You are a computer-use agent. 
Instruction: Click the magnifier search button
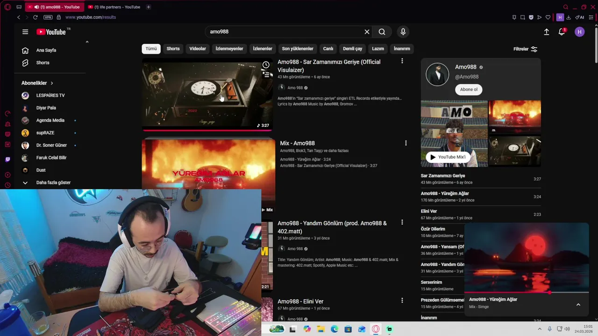click(x=382, y=32)
